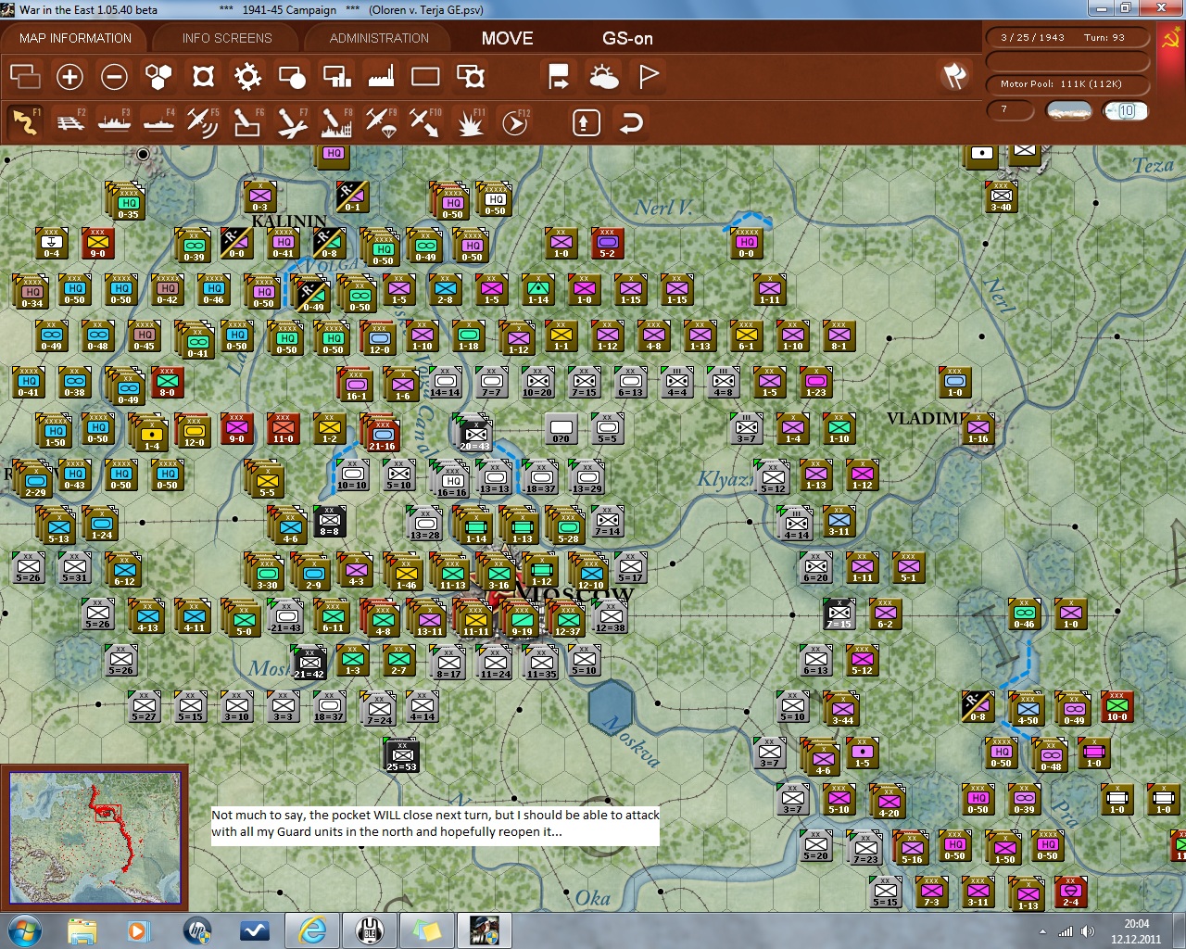Toggle the hex grid display icon

pos(158,76)
